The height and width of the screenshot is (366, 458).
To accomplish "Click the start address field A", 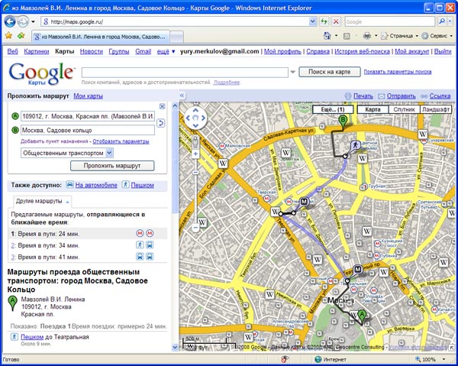I will click(88, 116).
